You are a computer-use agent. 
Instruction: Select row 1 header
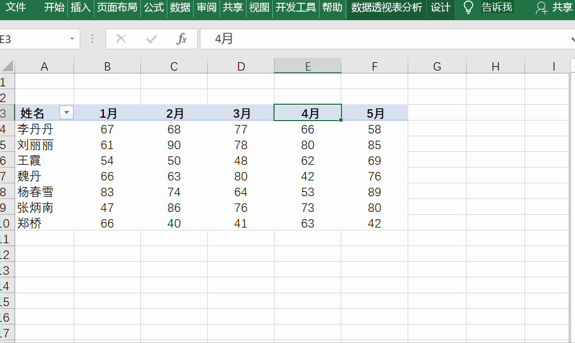7,82
